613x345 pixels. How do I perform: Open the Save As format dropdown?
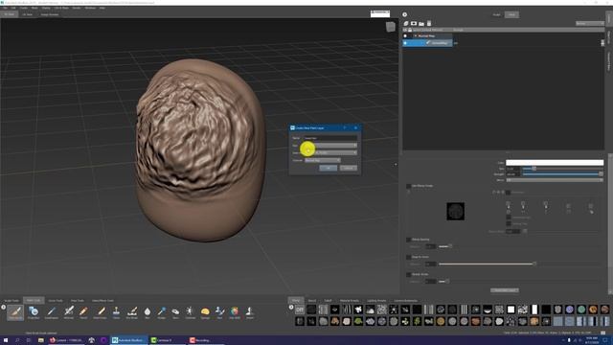coord(330,152)
